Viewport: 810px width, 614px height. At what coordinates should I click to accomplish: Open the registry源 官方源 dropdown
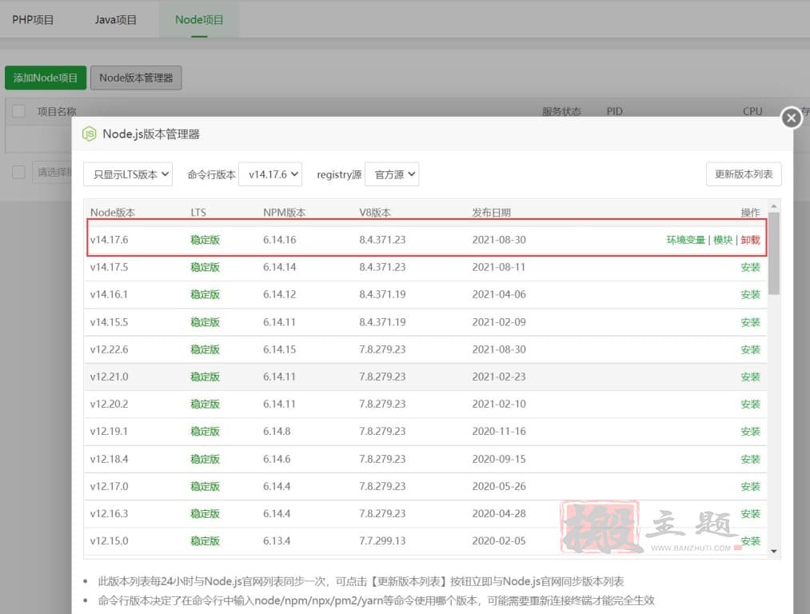[x=391, y=174]
